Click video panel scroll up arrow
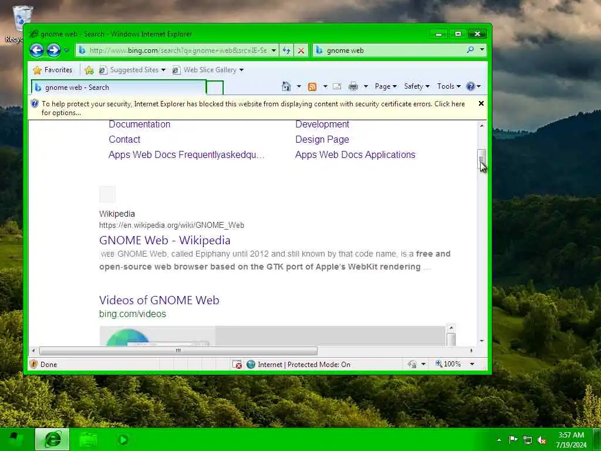601x451 pixels. (x=451, y=328)
